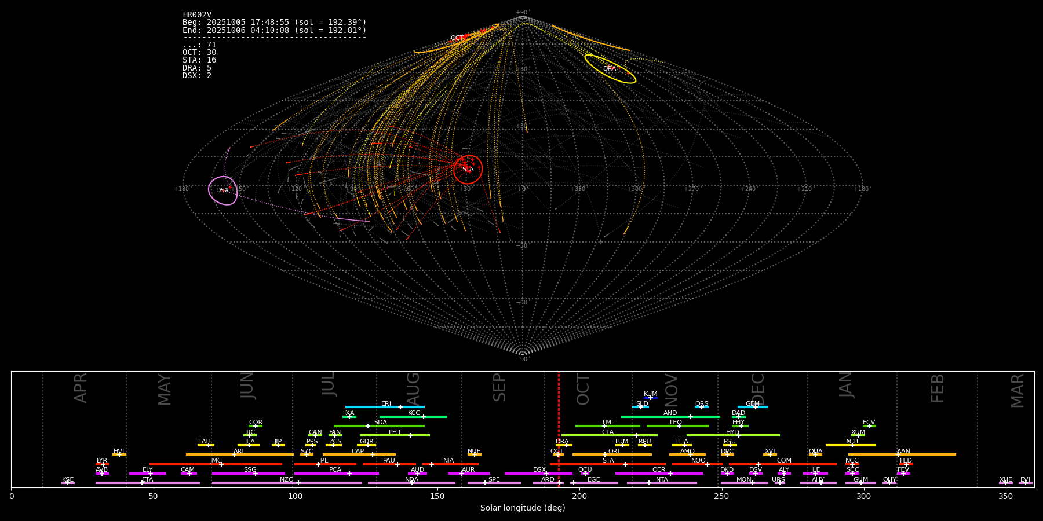
Task: Click the QUA shower marker in January
Action: point(815,454)
